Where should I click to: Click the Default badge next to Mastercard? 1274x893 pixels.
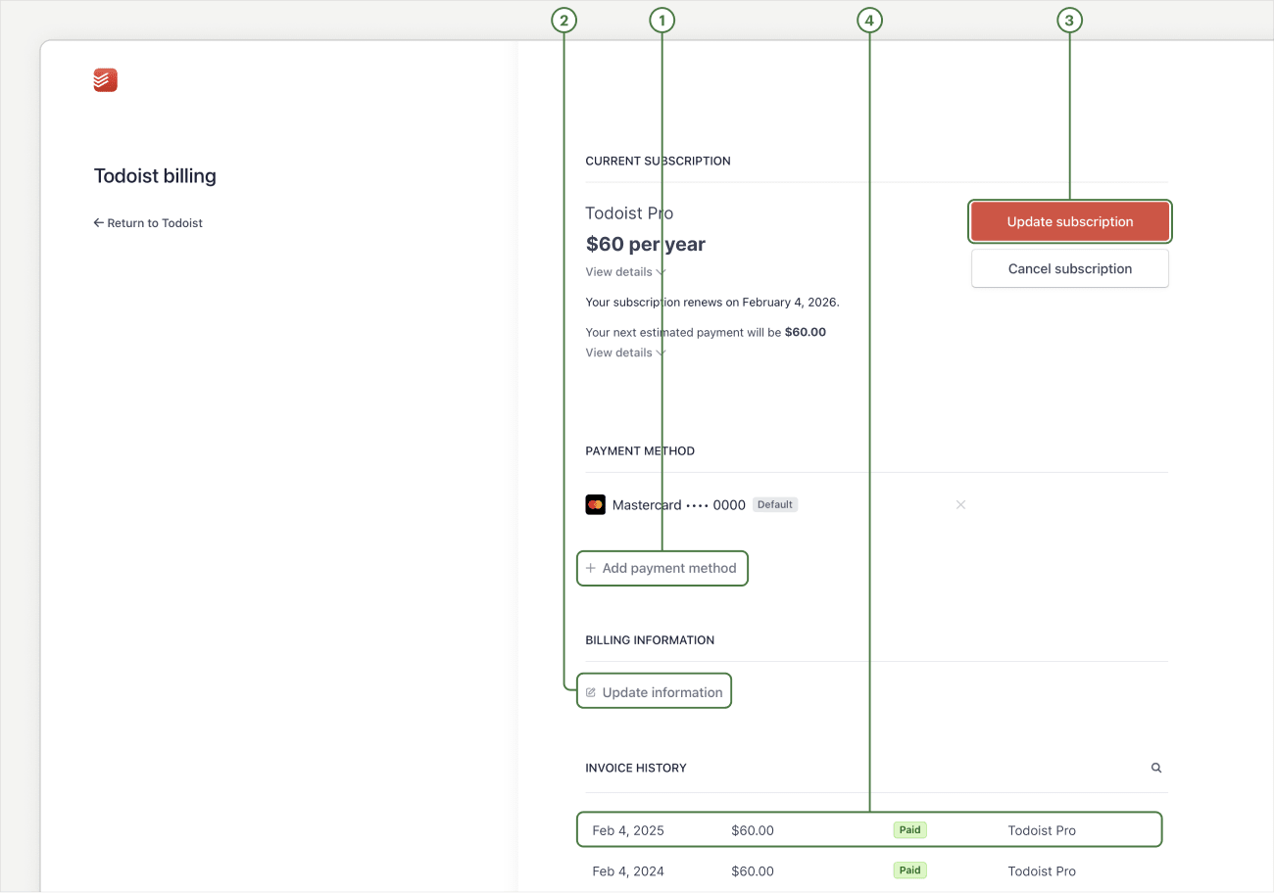774,504
